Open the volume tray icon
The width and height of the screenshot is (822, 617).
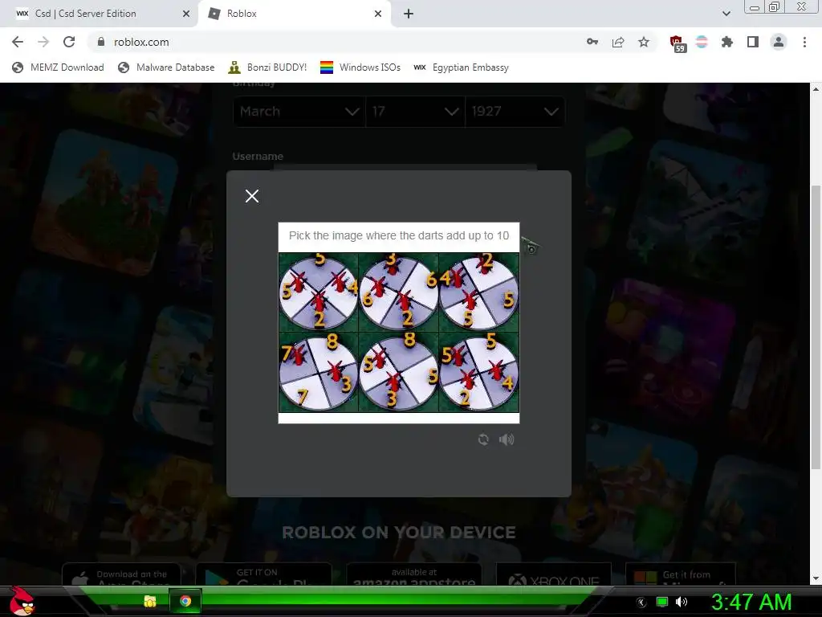[682, 602]
